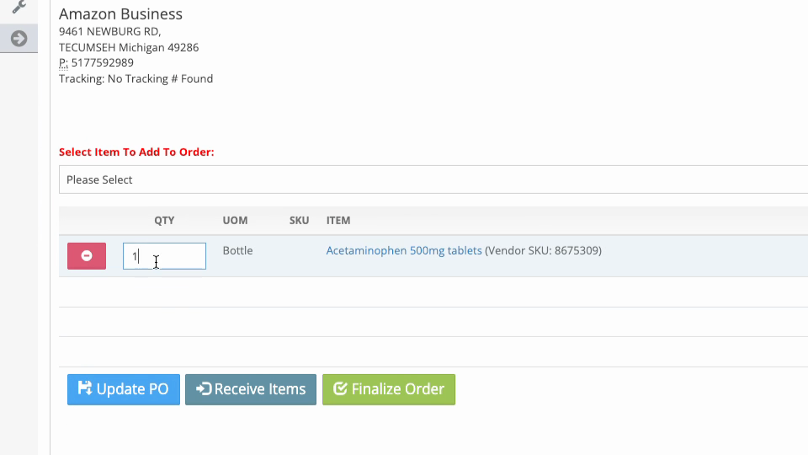Click Select Item To Add To Order label
This screenshot has width=808, height=455.
pos(136,153)
